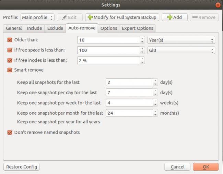
Task: Toggle 'Don't remove named snapshots' checkbox
Action: [x=10, y=132]
